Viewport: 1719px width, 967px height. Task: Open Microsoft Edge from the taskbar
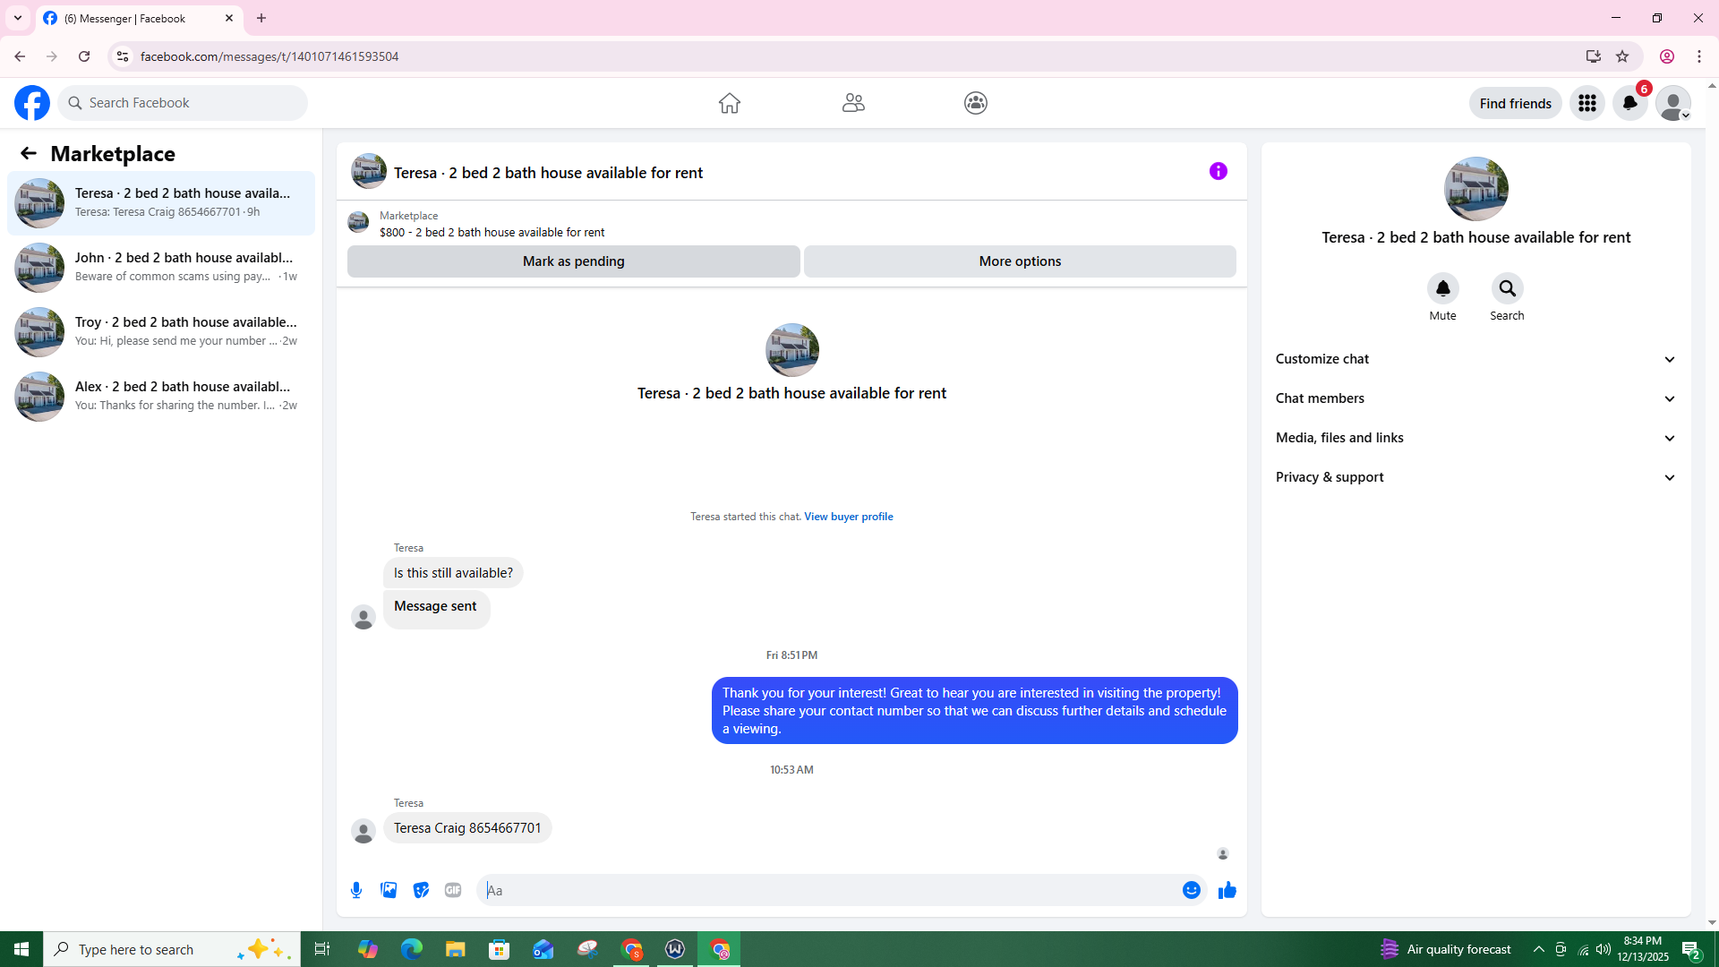coord(411,949)
